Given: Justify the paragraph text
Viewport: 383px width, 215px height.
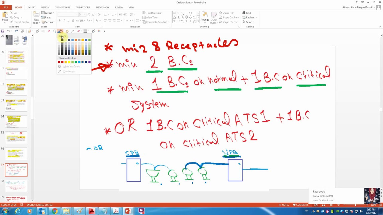Looking at the screenshot, I should tap(118, 21).
